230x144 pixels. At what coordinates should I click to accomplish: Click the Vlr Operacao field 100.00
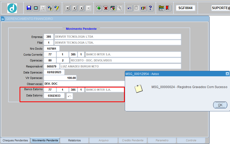click(x=60, y=78)
